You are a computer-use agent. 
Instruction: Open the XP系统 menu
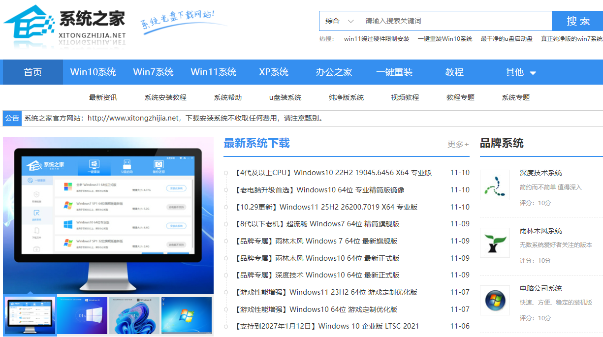point(274,72)
